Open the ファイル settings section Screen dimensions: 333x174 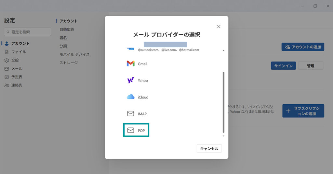[15, 52]
